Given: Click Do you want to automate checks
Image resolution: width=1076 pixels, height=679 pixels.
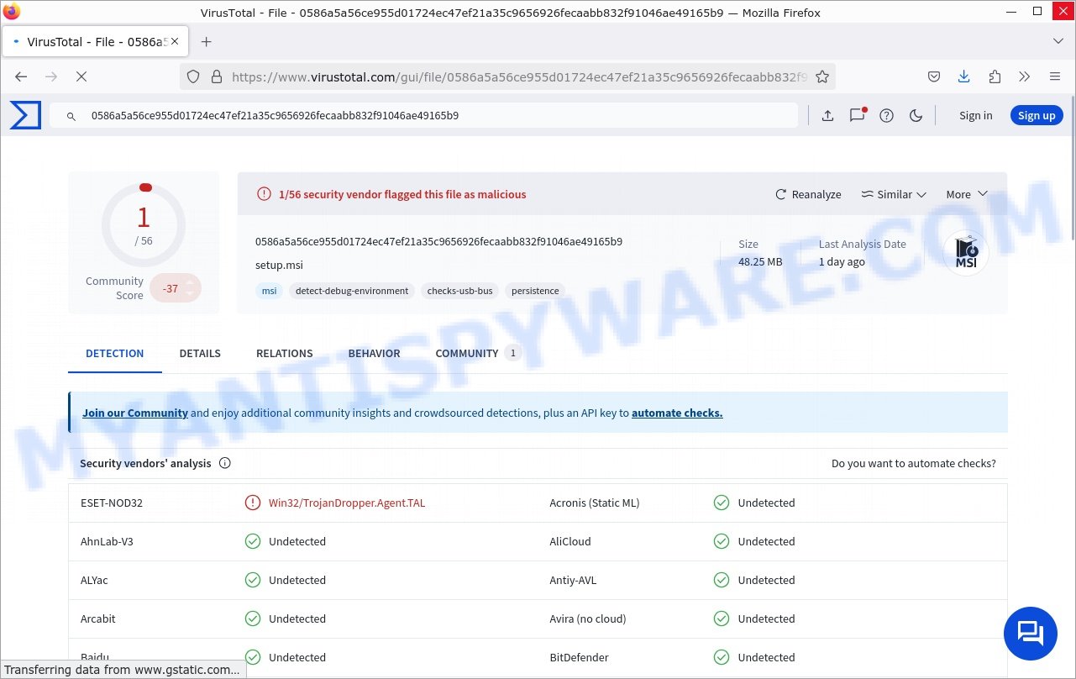Looking at the screenshot, I should click(914, 463).
